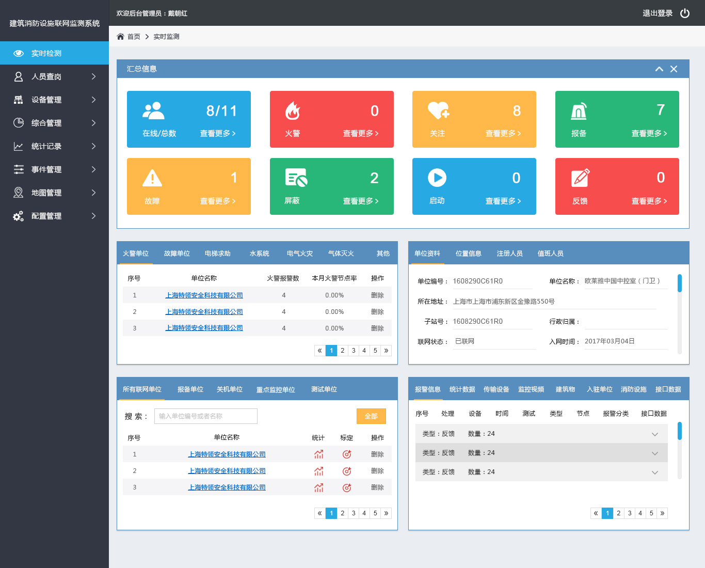Click the heart icon on the 关注 card
This screenshot has height=568, width=705.
coord(439,111)
